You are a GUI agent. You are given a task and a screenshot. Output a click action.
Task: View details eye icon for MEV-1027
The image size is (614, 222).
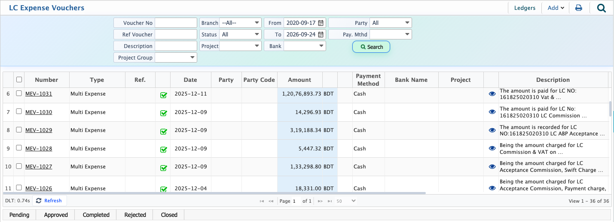(x=492, y=166)
